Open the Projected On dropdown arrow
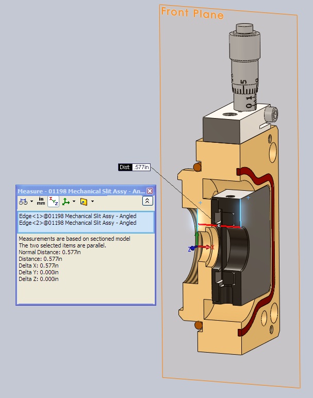Image resolution: width=313 pixels, height=398 pixels. (x=92, y=201)
